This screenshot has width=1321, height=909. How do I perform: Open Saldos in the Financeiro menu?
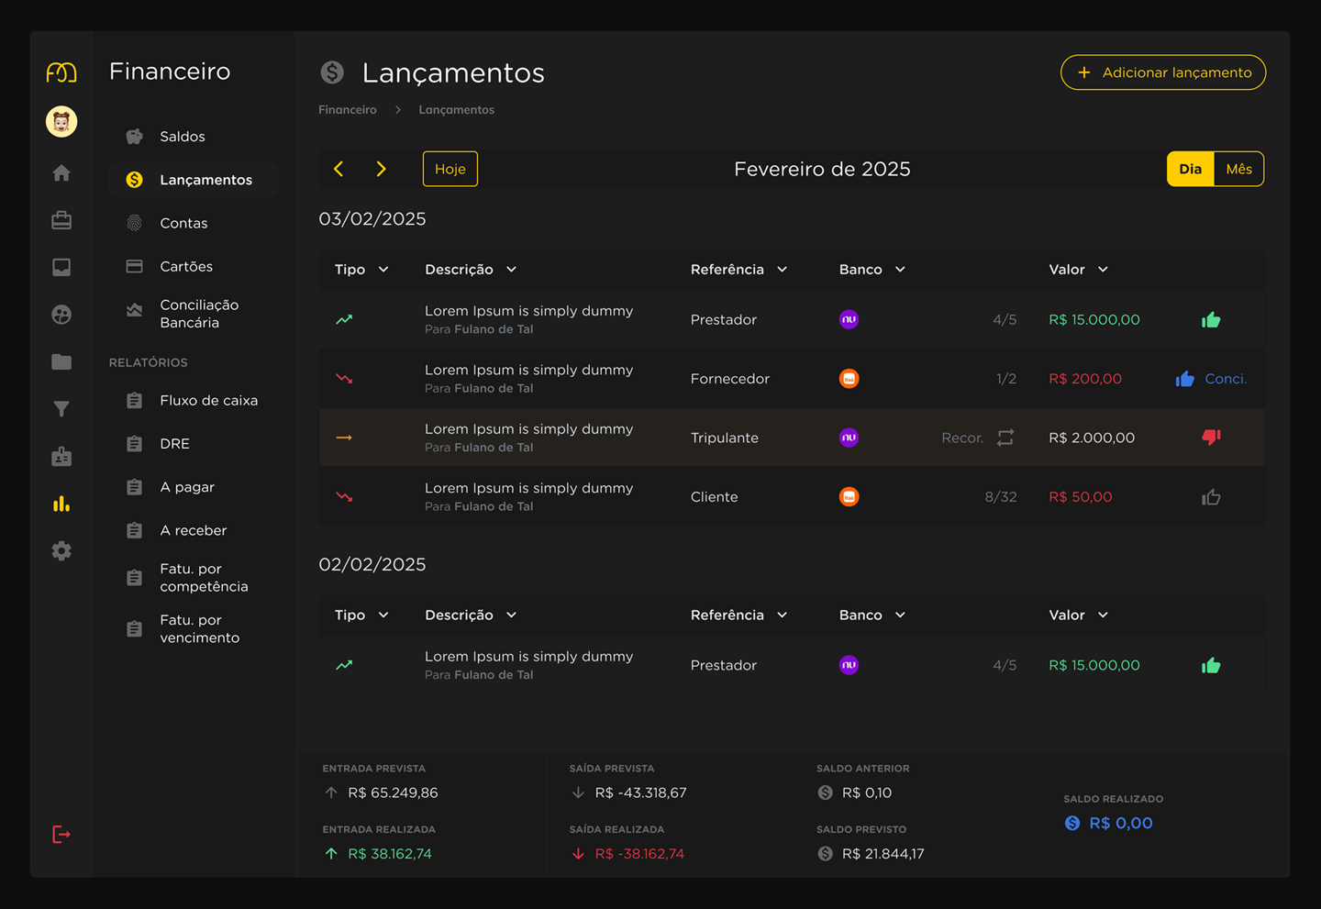click(183, 137)
